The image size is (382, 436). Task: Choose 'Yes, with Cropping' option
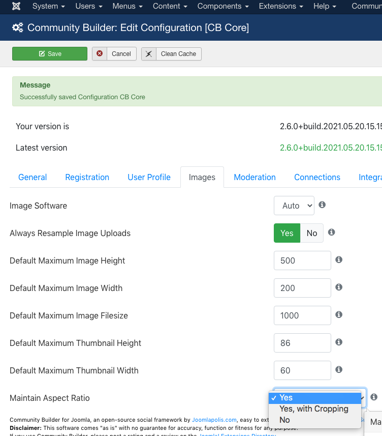(x=315, y=409)
